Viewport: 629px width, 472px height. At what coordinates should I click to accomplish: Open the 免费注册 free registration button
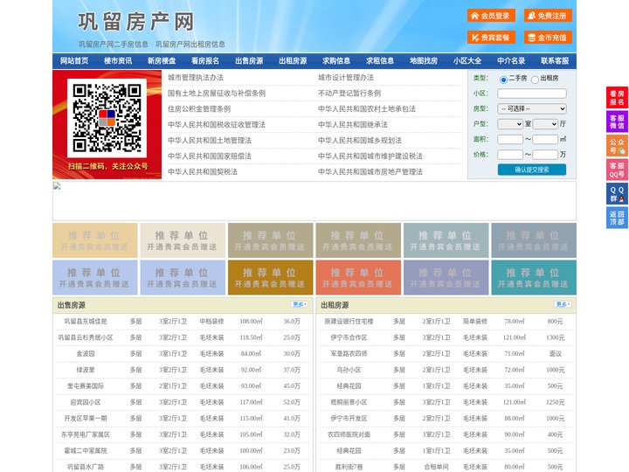(x=548, y=16)
